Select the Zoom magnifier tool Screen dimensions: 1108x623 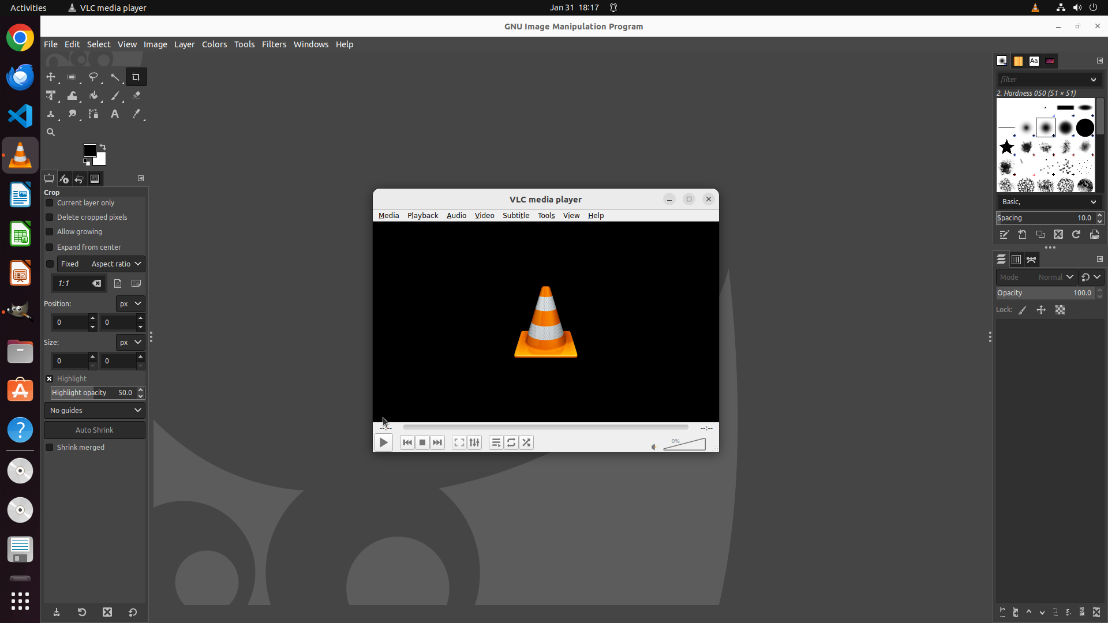coord(51,132)
